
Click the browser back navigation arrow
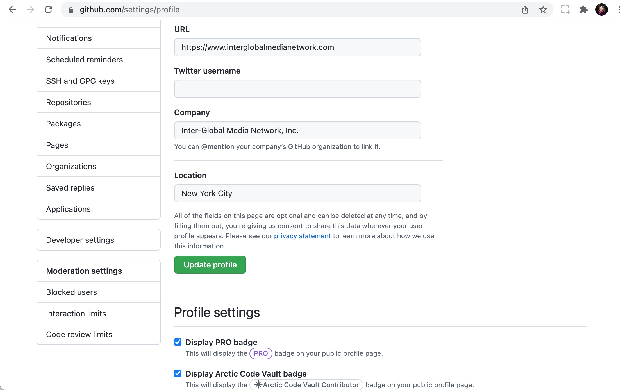tap(12, 10)
